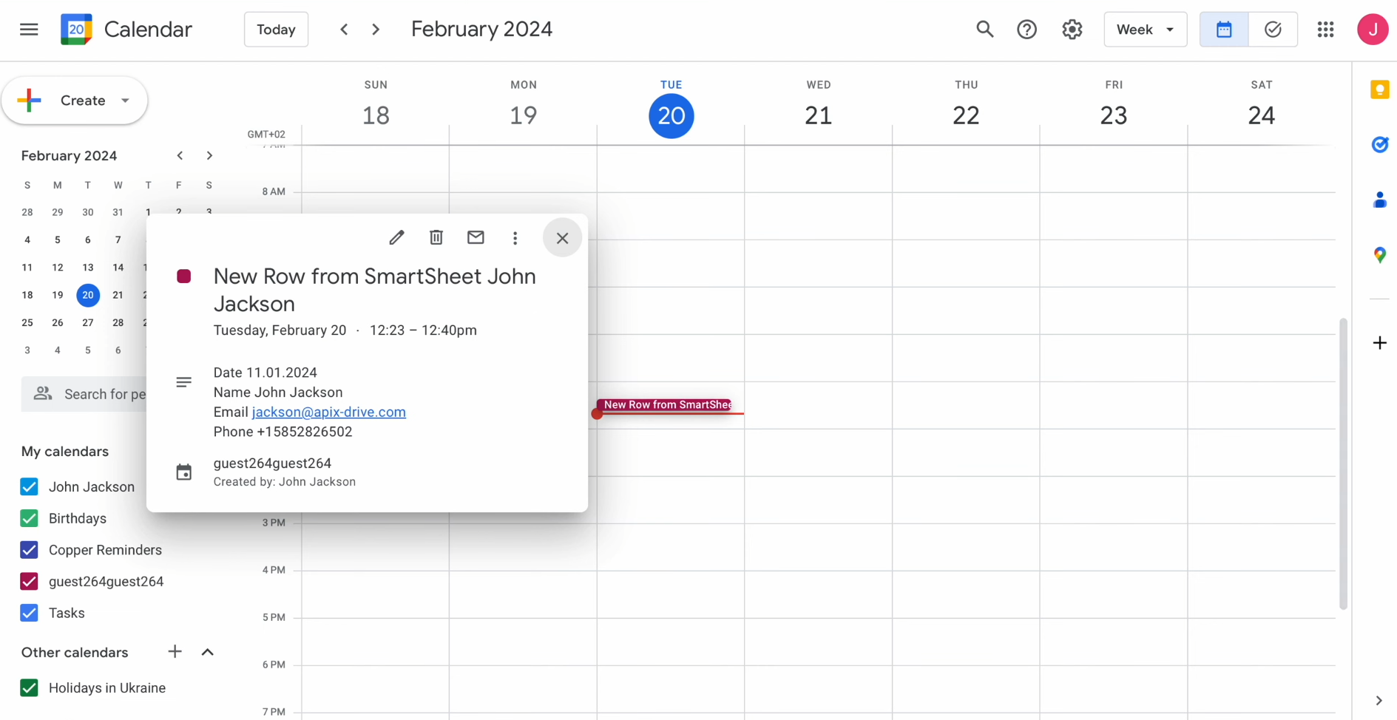Switch to the Tasks view tab
Viewport: 1397px width, 720px height.
tap(1273, 29)
